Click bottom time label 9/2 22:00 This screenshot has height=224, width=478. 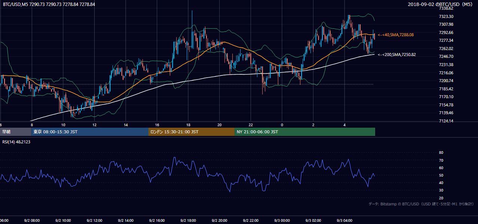pos(251,220)
